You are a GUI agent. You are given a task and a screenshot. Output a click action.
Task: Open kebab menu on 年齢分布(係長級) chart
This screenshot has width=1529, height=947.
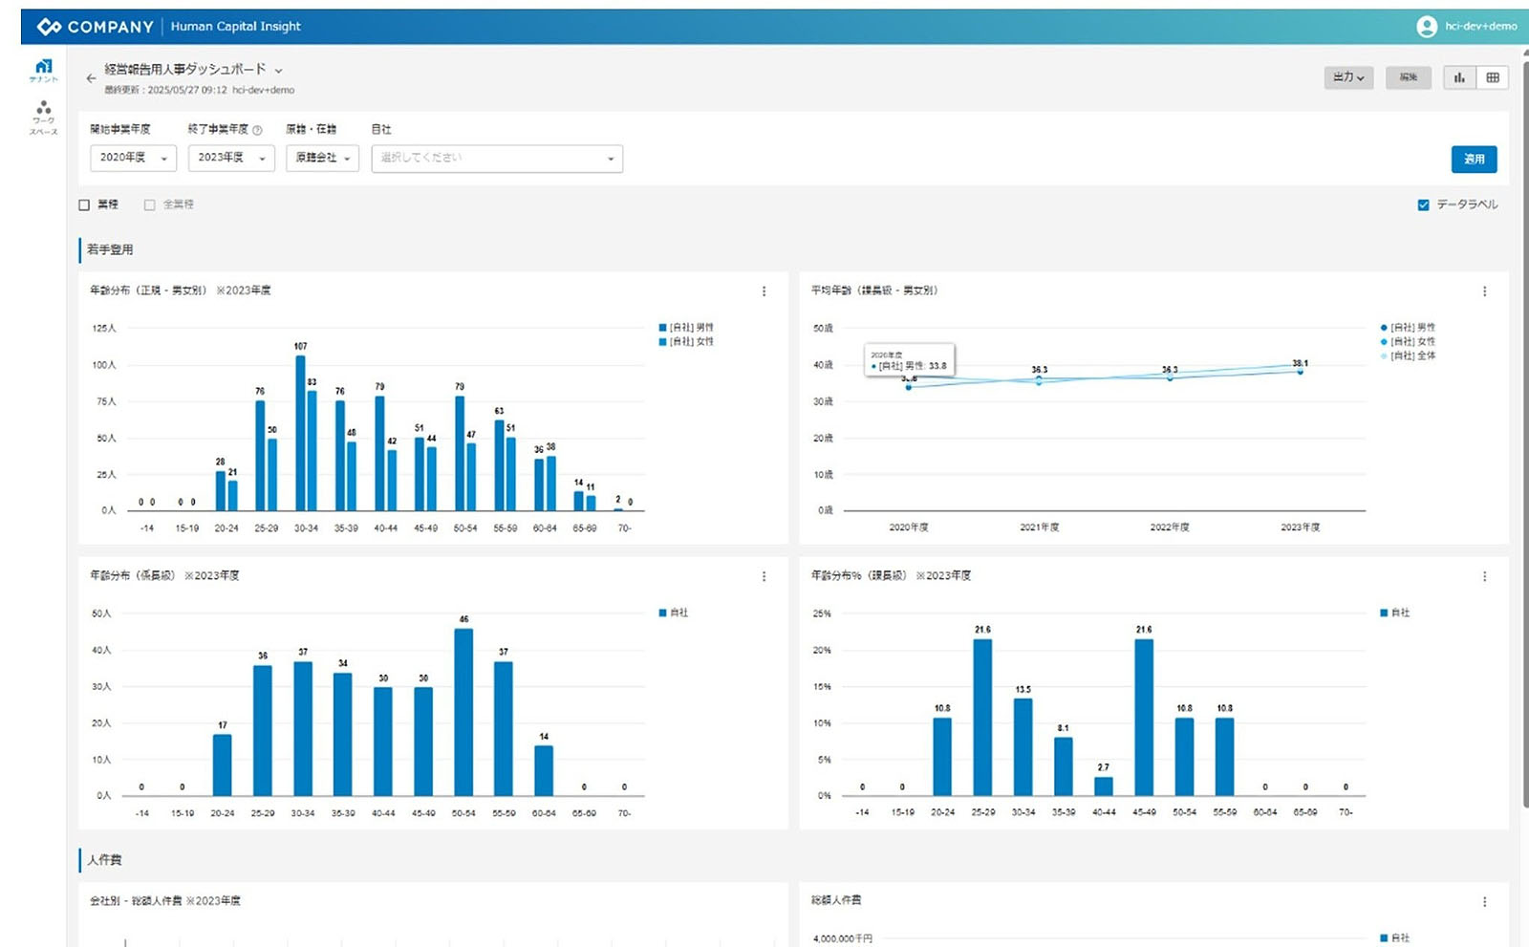(764, 576)
